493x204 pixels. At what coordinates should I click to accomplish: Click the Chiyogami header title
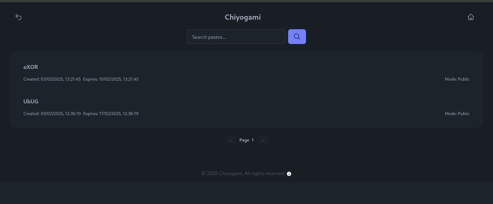[x=242, y=17]
